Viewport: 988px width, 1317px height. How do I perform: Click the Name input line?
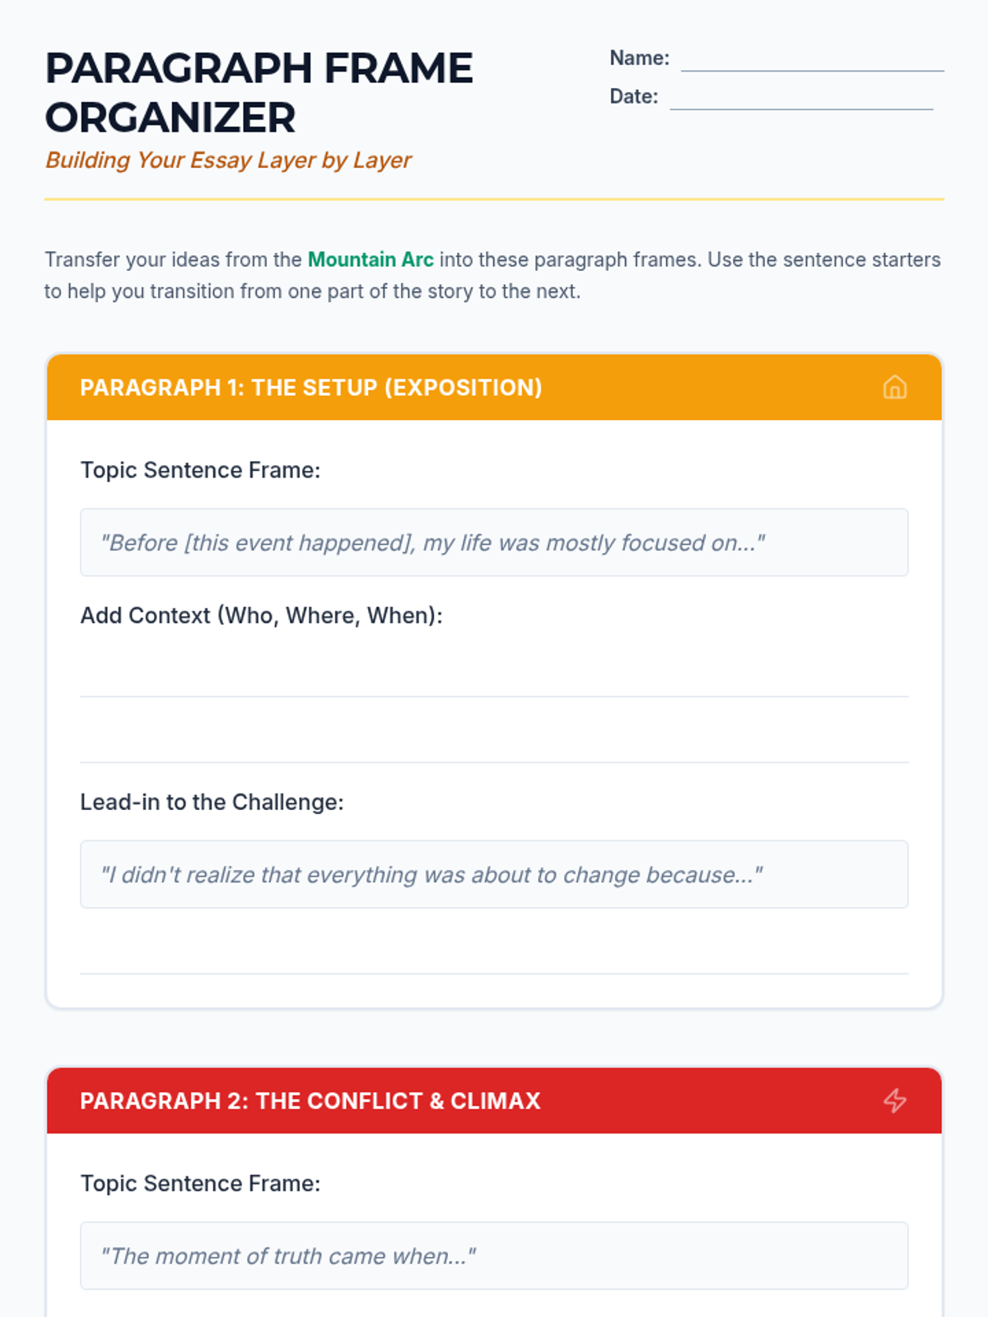[812, 61]
